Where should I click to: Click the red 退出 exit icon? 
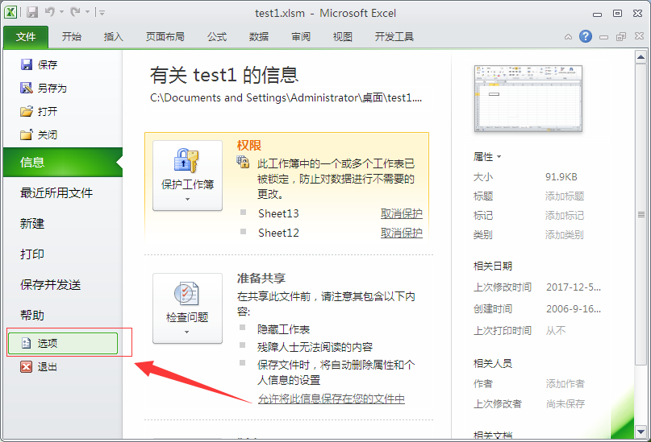(x=26, y=366)
